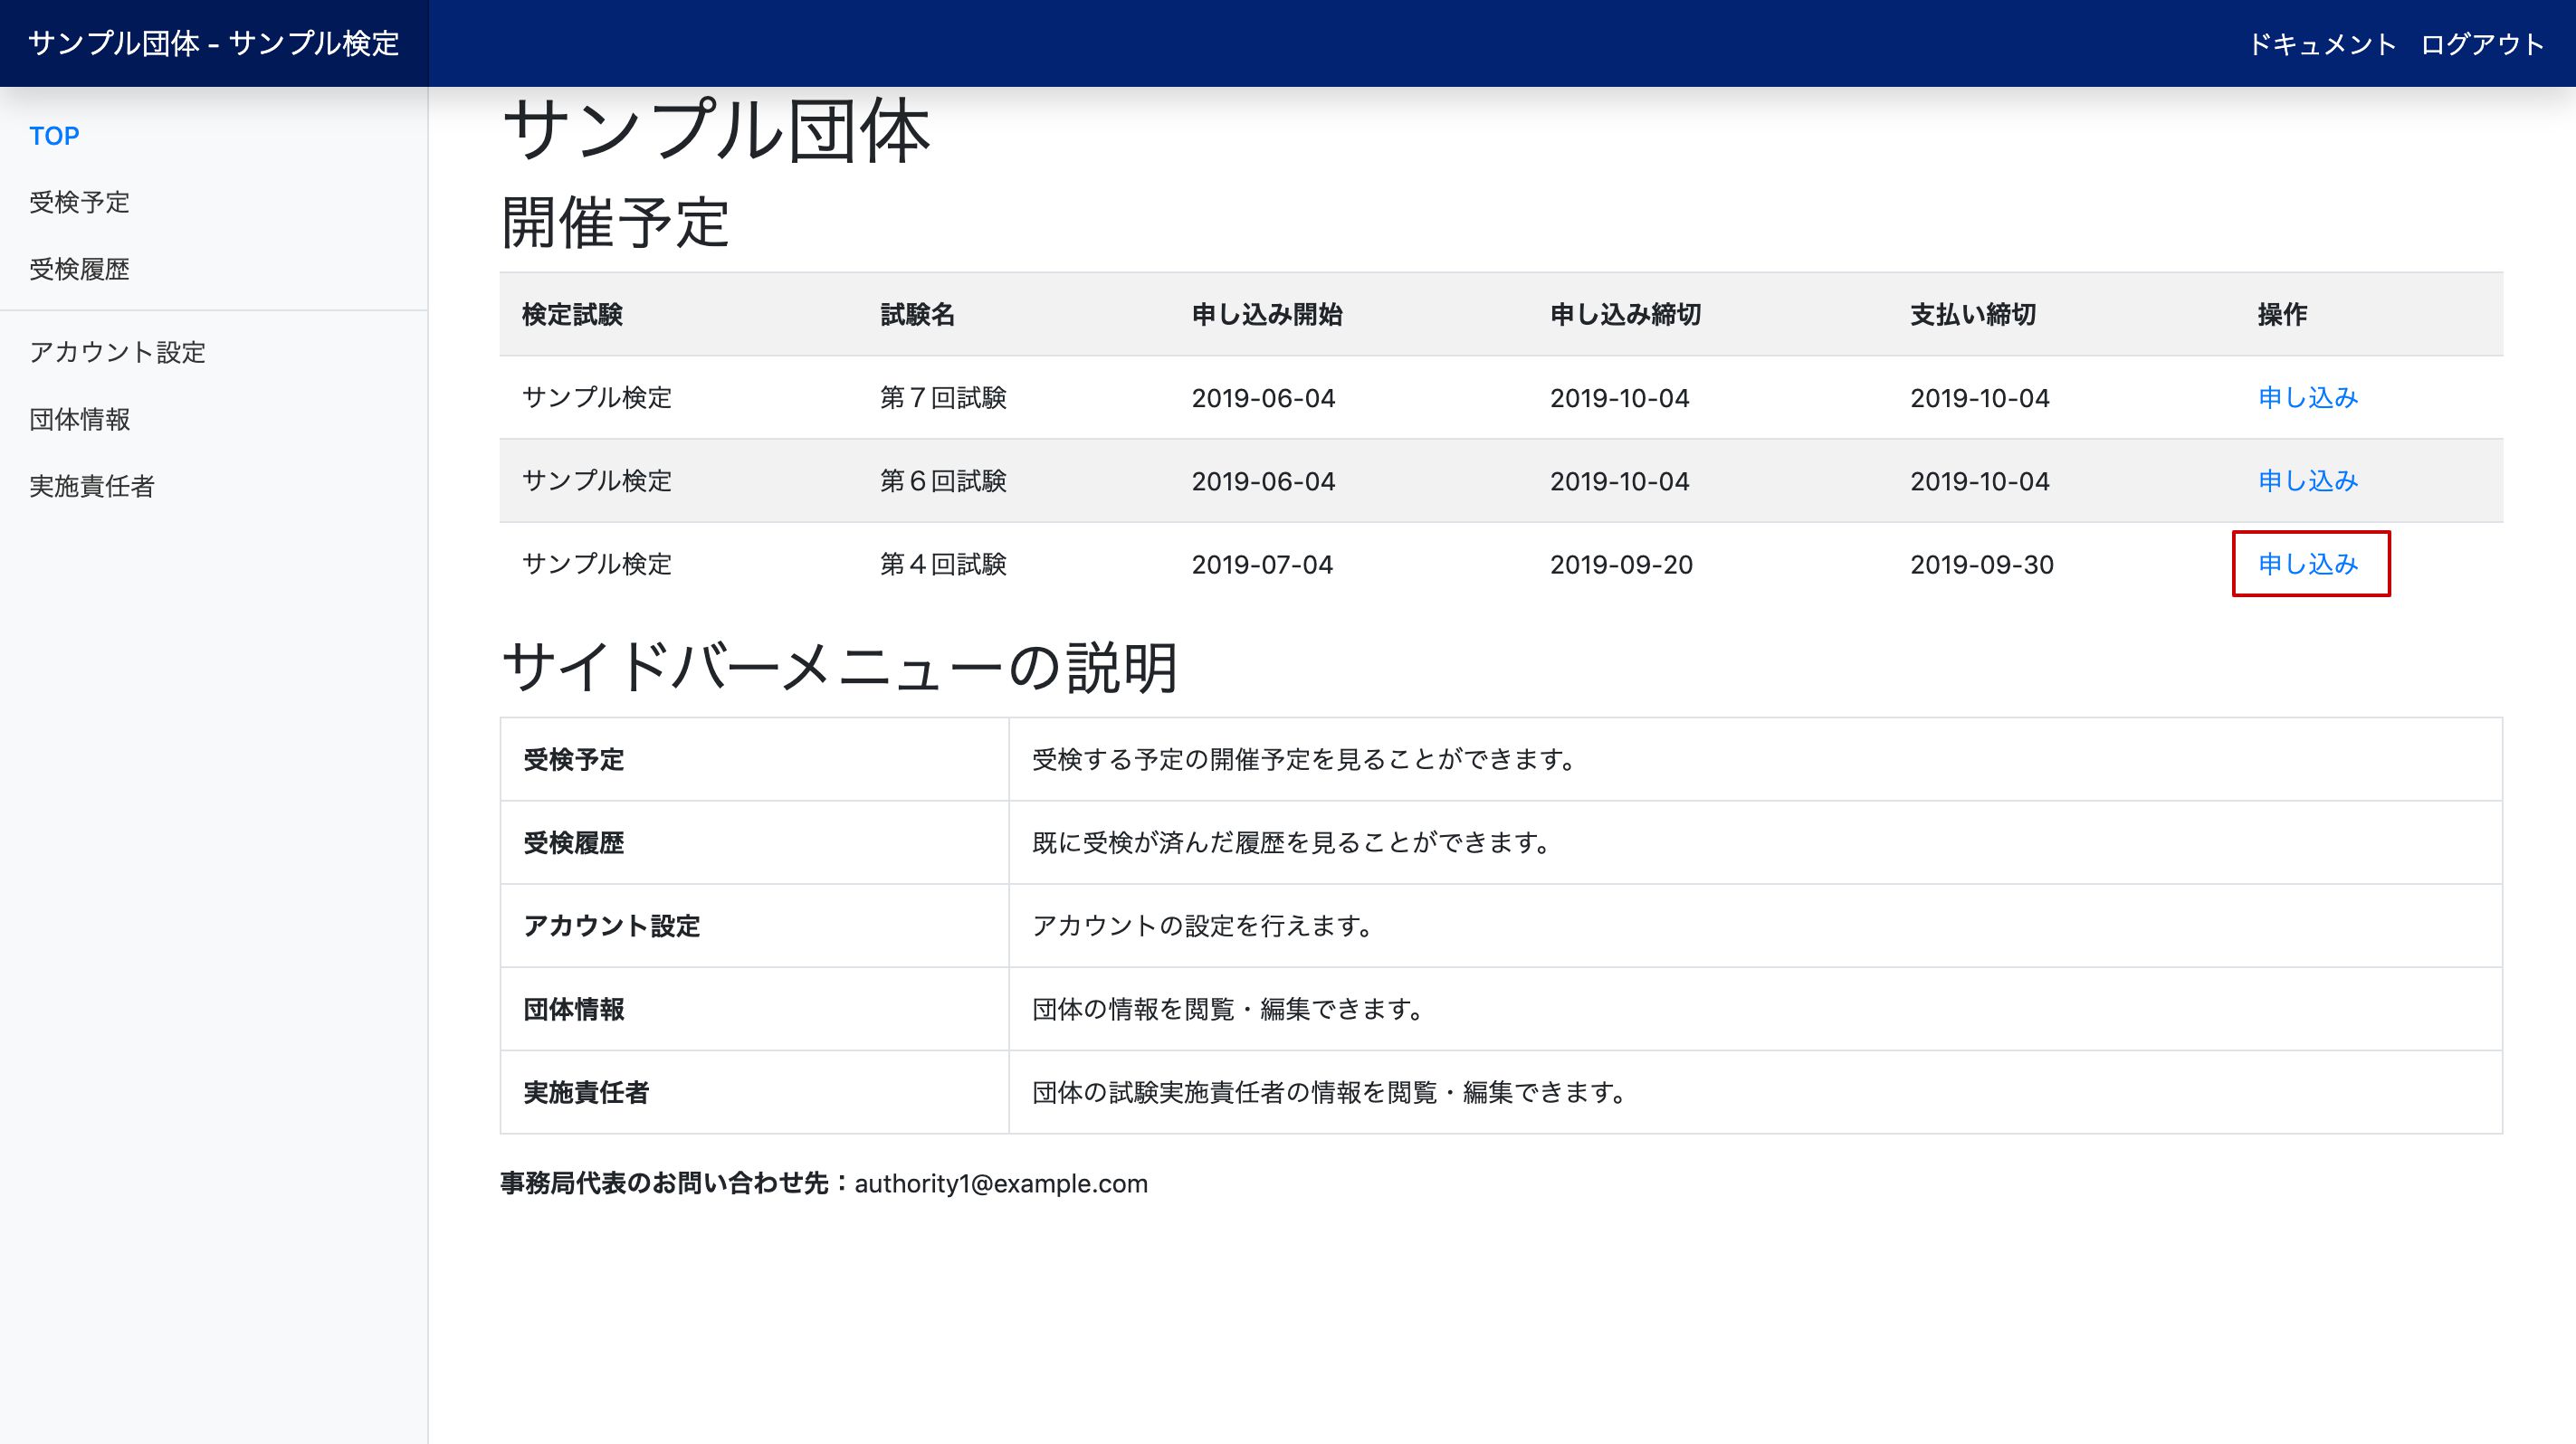Click the サイドバーメニューの説明 heading
This screenshot has width=2576, height=1444.
tap(840, 667)
